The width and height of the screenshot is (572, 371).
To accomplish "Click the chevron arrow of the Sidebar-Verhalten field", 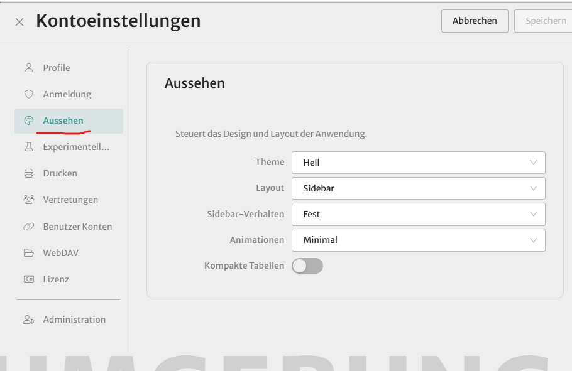I will (533, 214).
